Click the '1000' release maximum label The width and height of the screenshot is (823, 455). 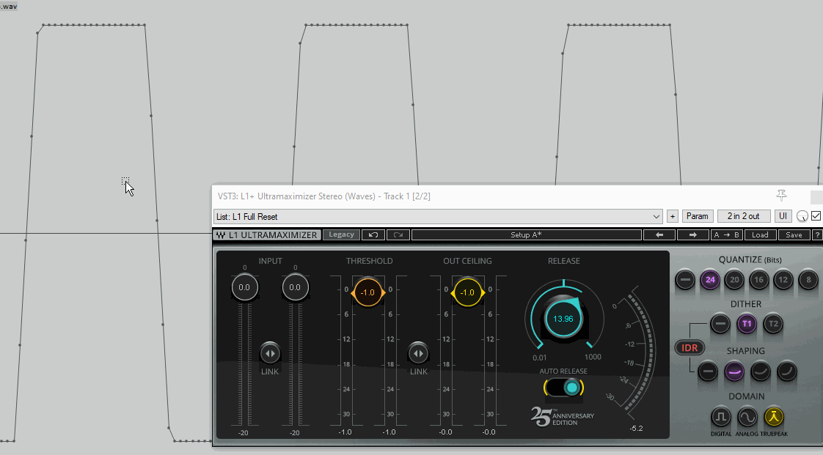593,357
